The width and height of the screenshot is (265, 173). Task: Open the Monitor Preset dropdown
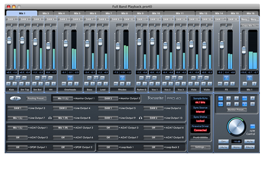[236, 110]
